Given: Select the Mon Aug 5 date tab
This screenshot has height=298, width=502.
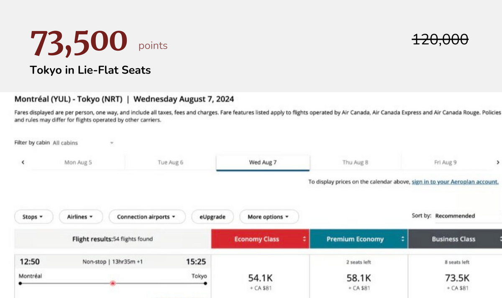Looking at the screenshot, I should [78, 163].
